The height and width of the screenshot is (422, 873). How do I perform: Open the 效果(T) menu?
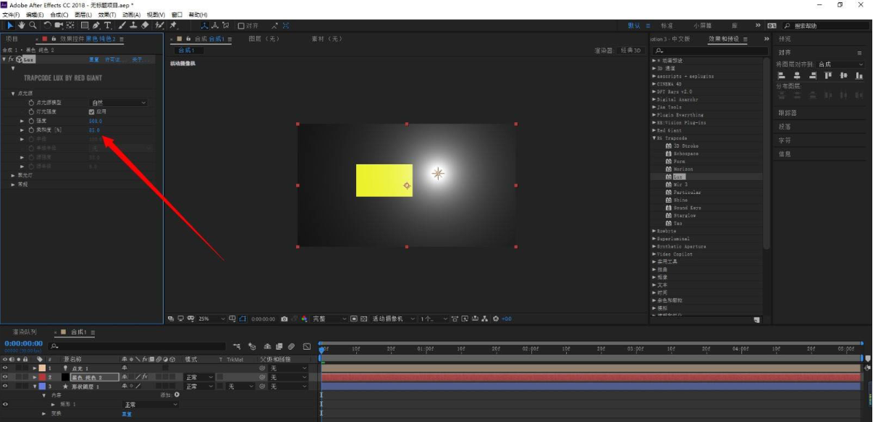click(107, 14)
